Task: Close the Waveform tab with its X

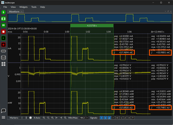Action: [22, 12]
